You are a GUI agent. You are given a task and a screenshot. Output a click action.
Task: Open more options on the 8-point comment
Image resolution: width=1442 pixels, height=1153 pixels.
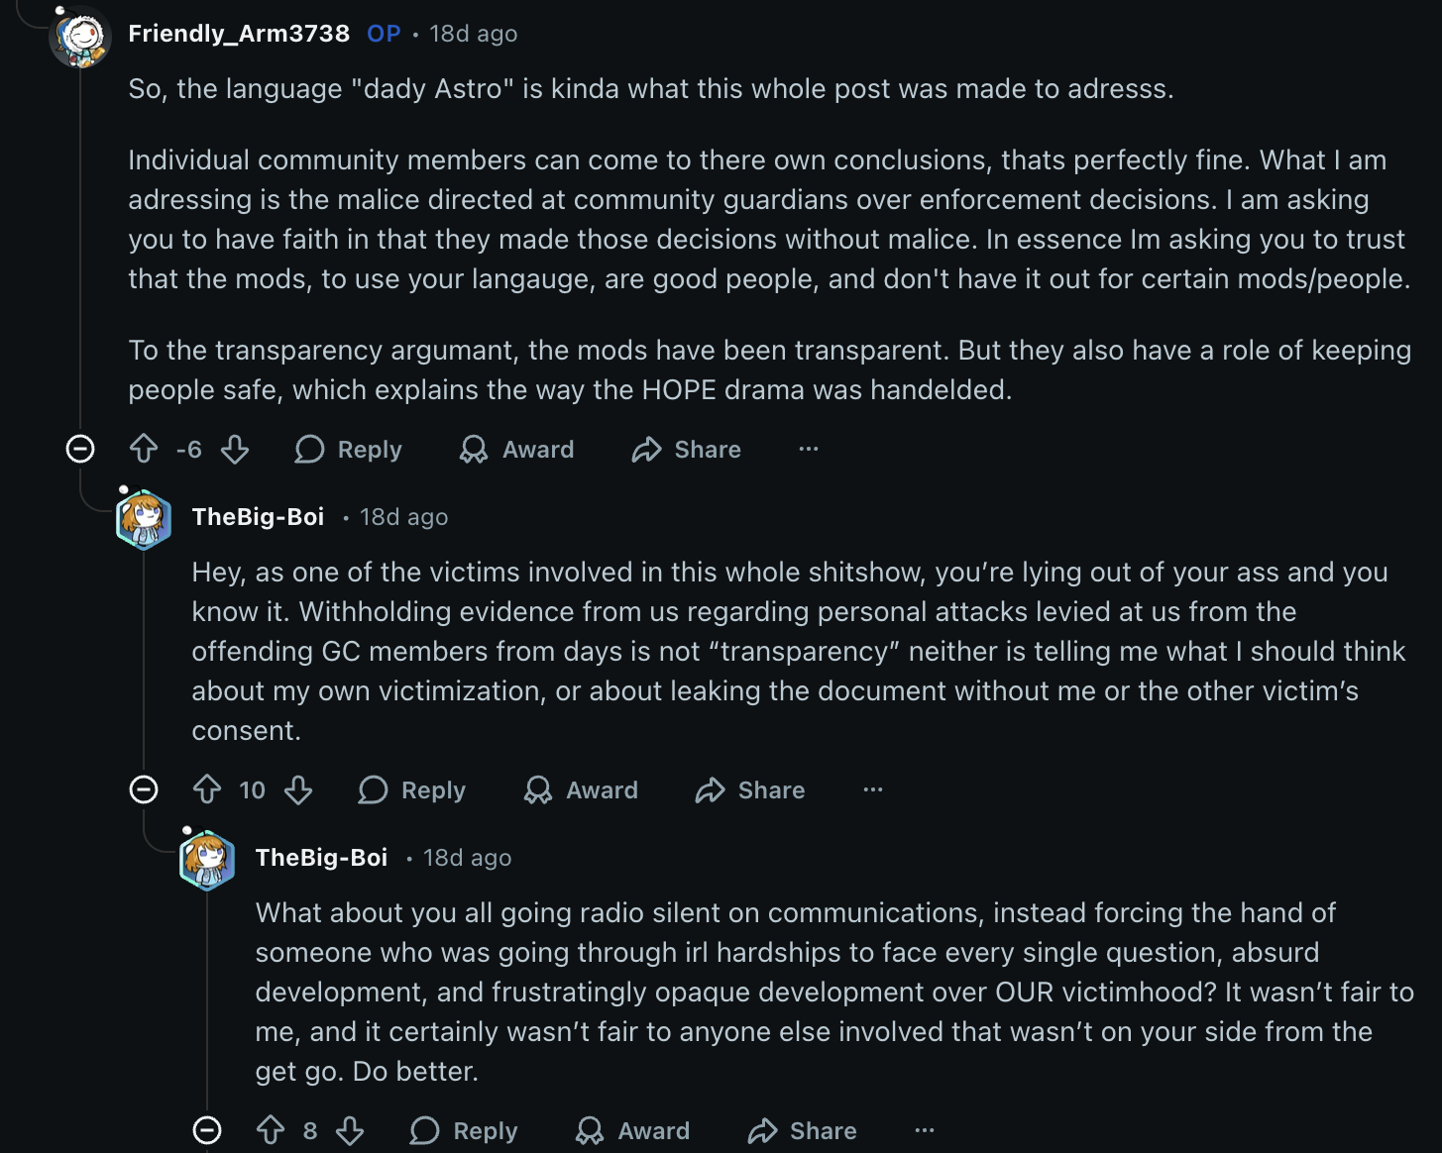coord(925,1130)
